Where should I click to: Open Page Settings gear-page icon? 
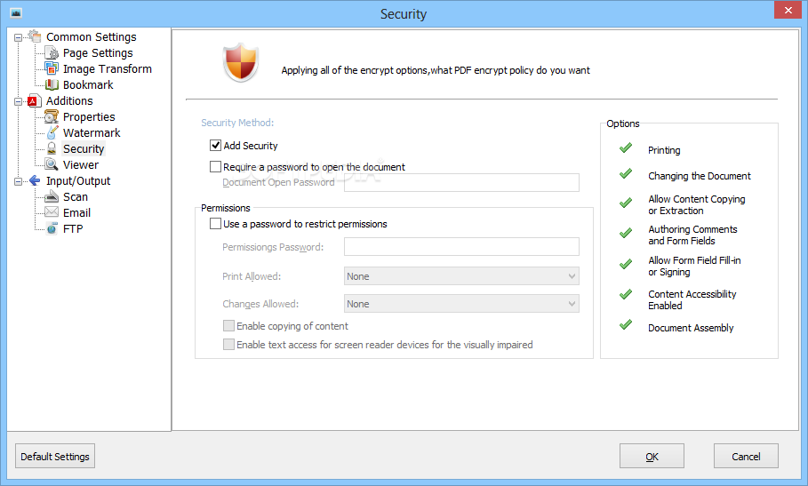click(52, 52)
